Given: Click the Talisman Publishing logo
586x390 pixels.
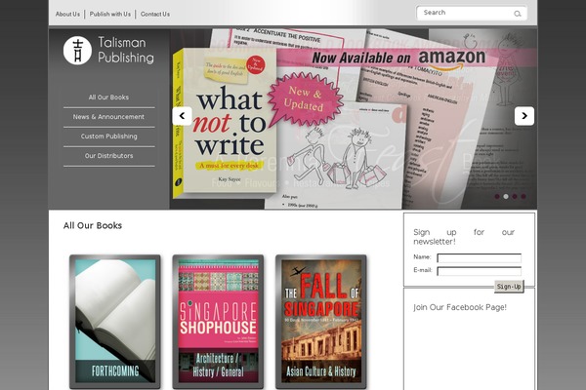Looking at the screenshot, I should pos(108,51).
